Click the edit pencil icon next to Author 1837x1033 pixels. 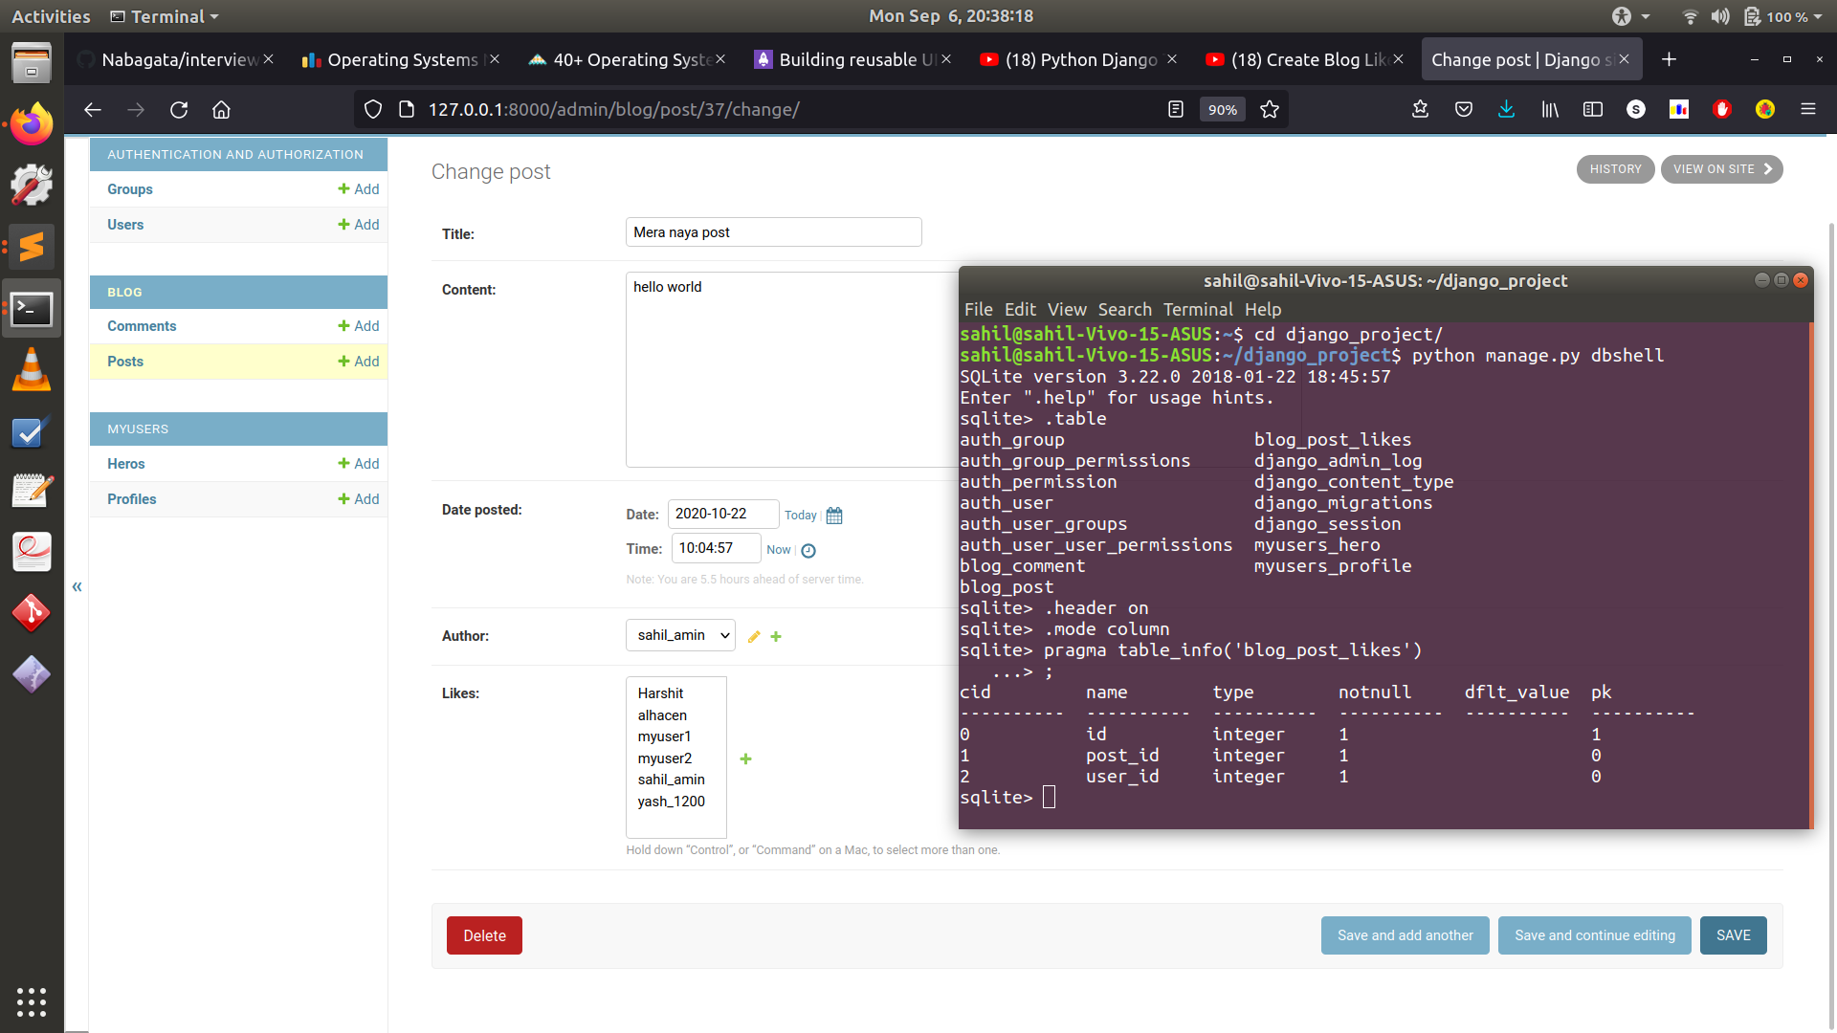(753, 636)
